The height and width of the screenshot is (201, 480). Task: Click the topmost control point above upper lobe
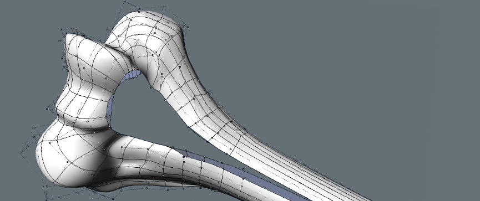pyautogui.click(x=125, y=2)
